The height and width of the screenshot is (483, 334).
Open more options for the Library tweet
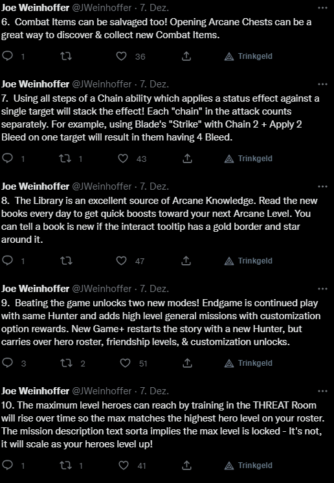click(322, 186)
